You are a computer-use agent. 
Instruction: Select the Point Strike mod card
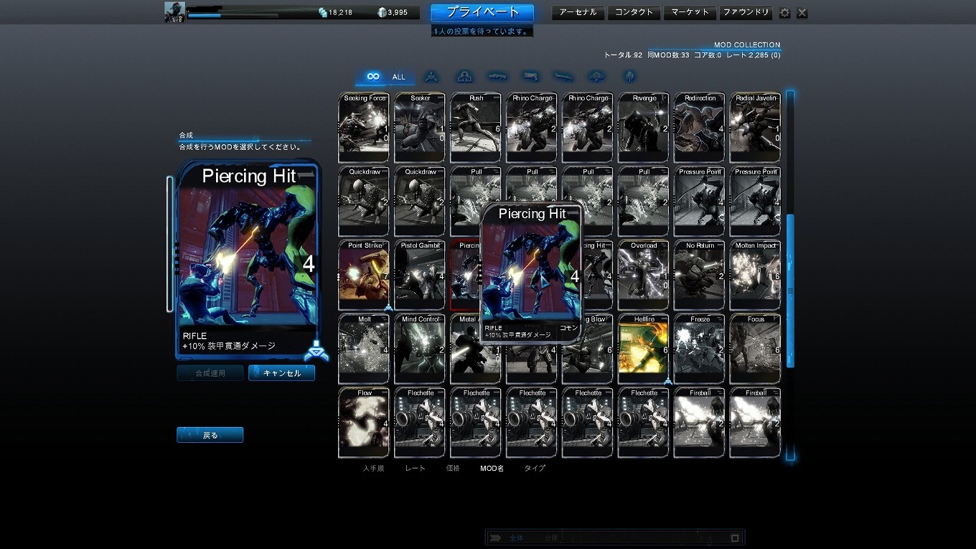pos(364,275)
